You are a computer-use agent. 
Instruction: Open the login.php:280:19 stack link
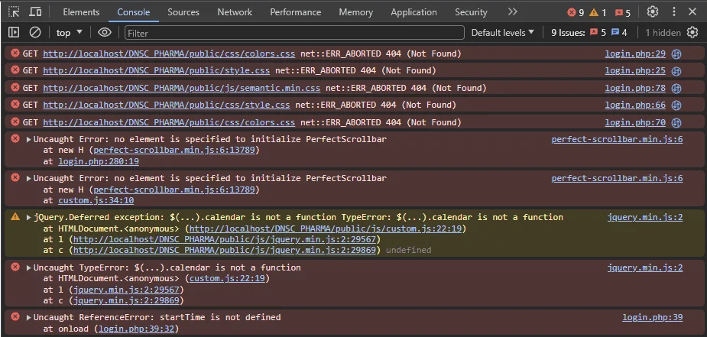99,161
